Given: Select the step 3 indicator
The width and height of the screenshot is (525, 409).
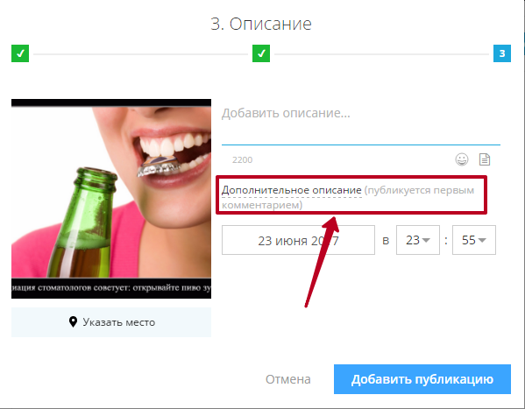Looking at the screenshot, I should click(502, 53).
